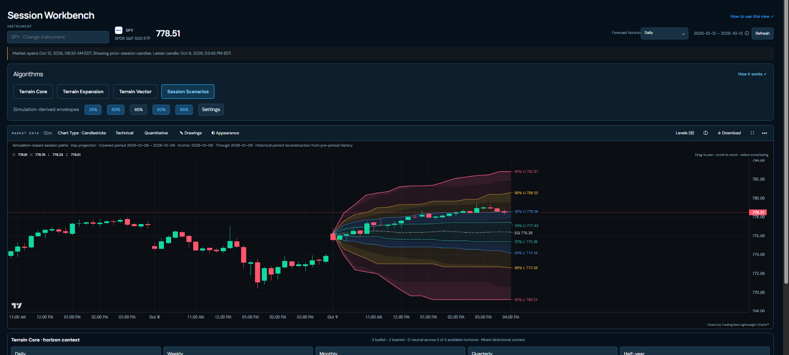Click the 80% U 780.55 level label
789x355 pixels.
pos(526,193)
